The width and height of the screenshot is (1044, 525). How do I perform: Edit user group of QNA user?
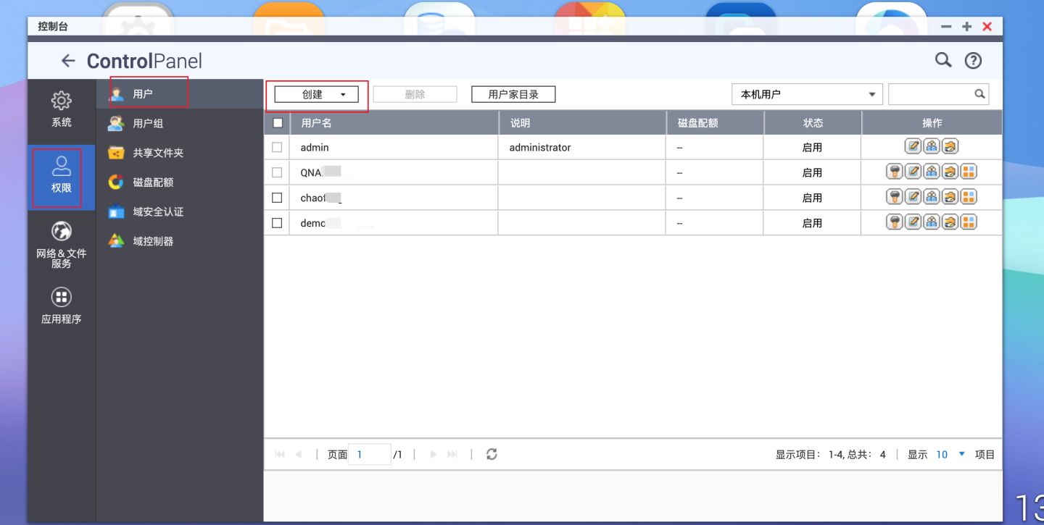tap(932, 172)
